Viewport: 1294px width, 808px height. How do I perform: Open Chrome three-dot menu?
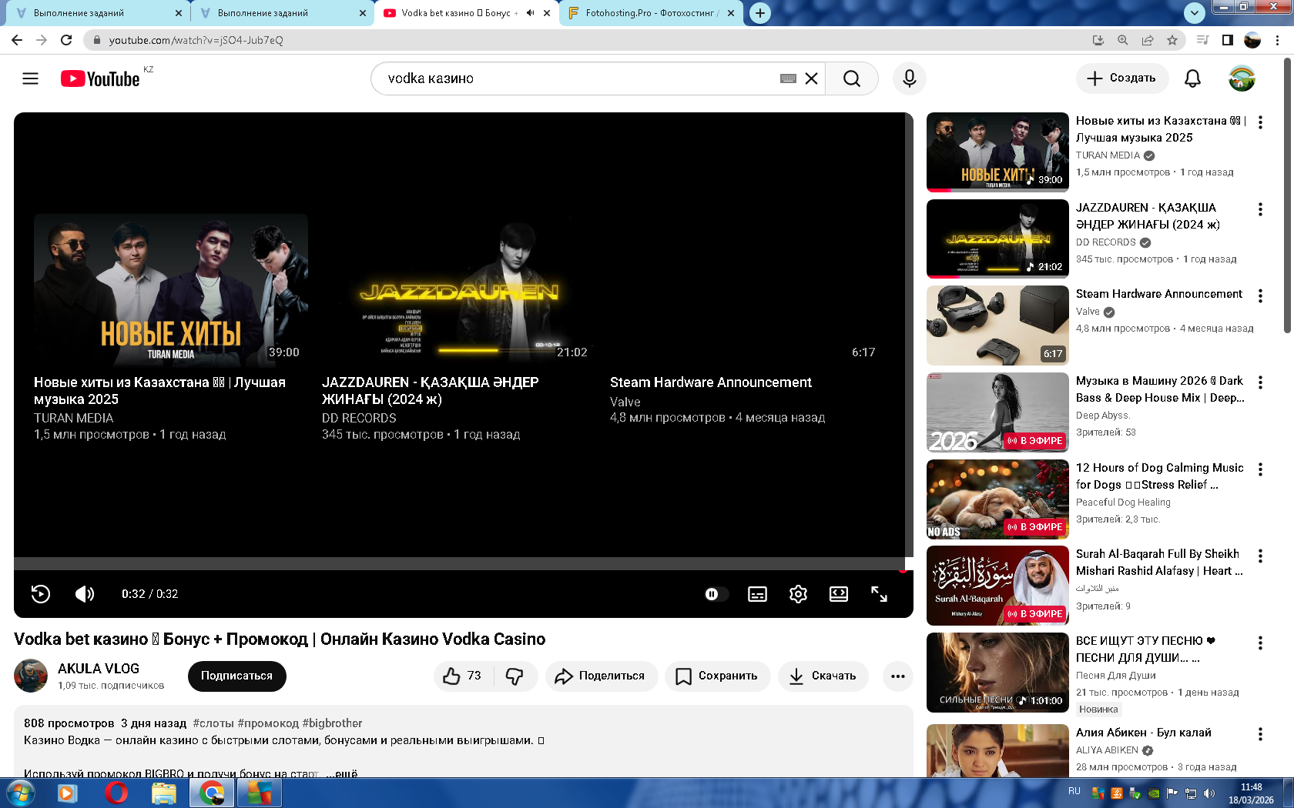[1278, 40]
